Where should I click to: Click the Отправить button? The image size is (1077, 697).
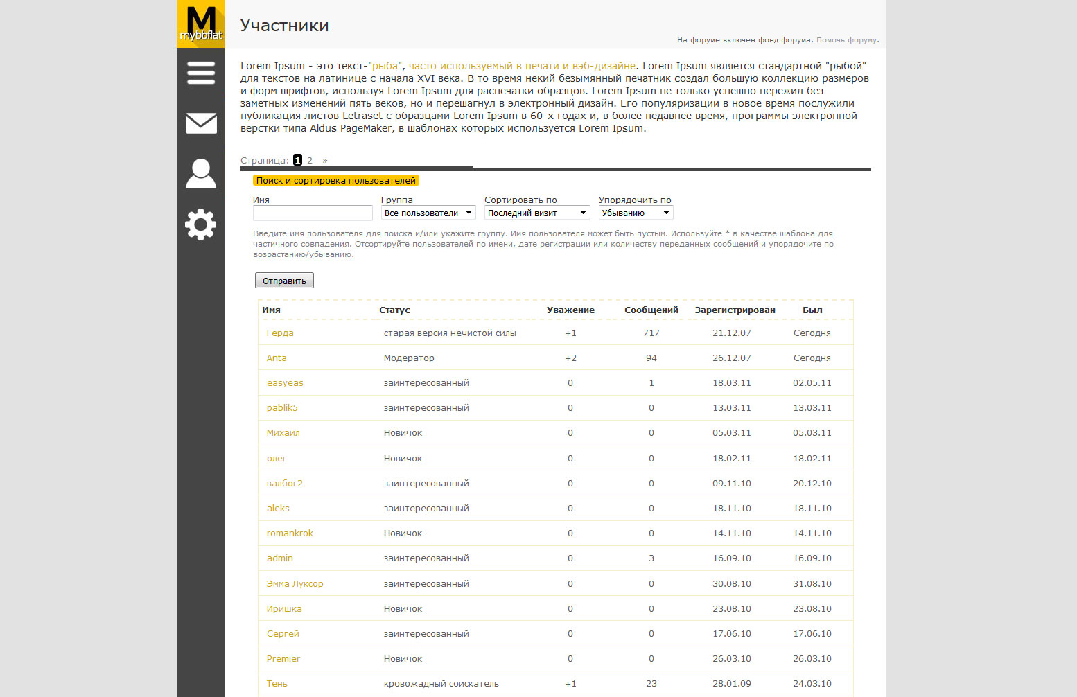tap(284, 281)
